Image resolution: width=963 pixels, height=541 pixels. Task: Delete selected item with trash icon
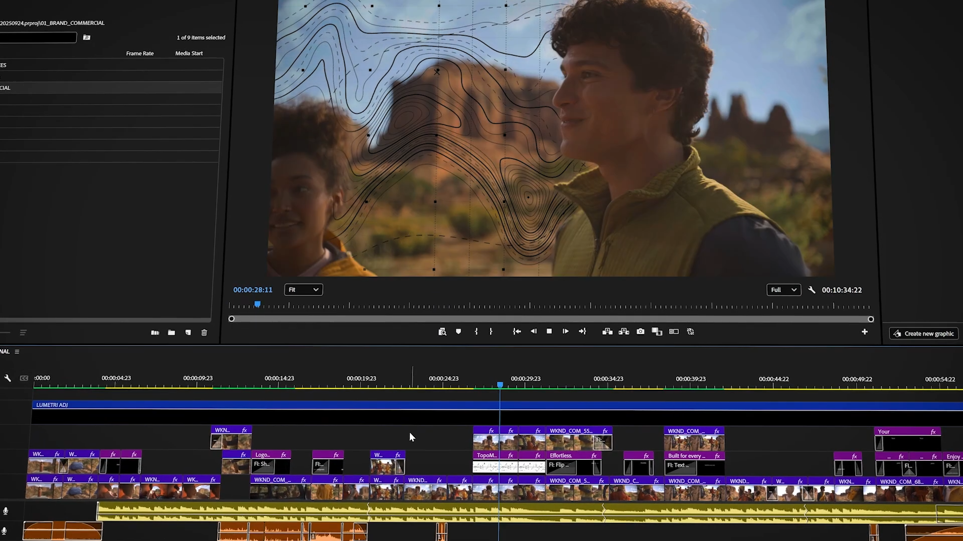click(x=204, y=333)
